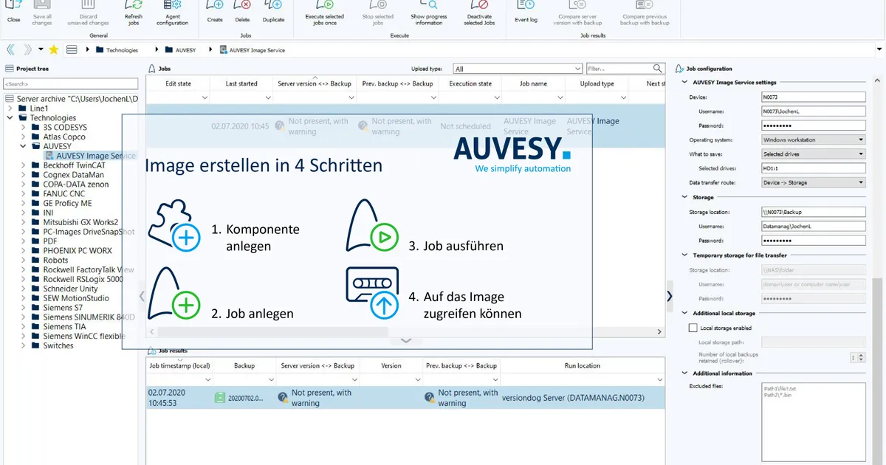The image size is (886, 465).
Task: Select Siemens TIA in the project tree
Action: point(64,326)
